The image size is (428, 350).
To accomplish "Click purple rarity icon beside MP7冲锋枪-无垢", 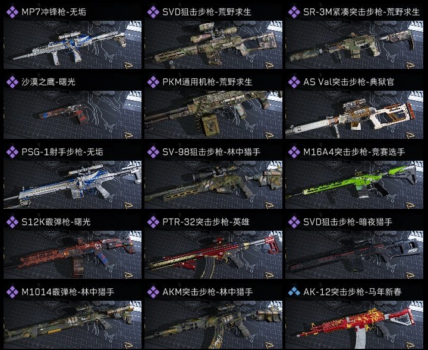I will coord(12,12).
